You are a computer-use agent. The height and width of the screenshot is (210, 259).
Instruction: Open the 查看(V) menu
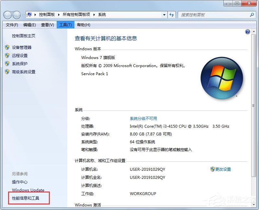47,25
